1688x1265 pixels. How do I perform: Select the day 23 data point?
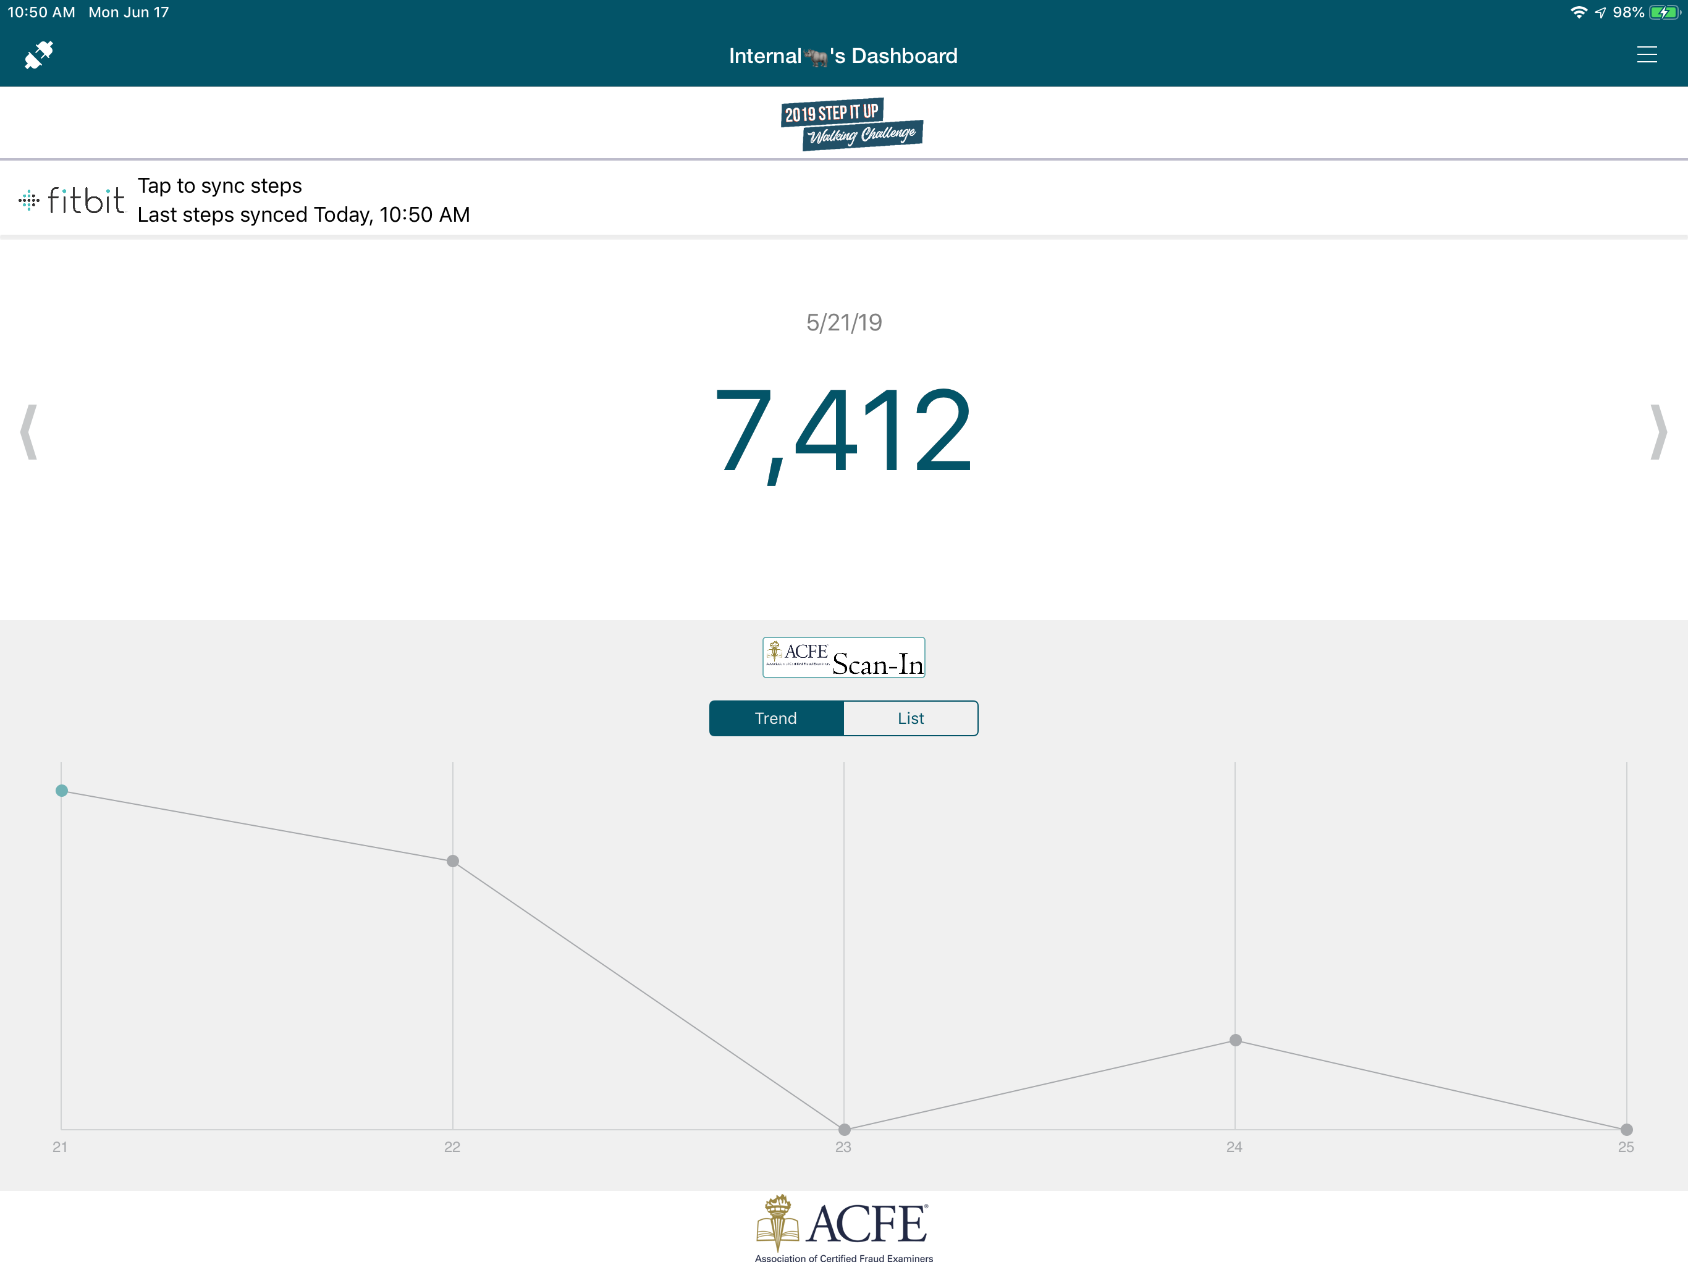coord(844,1129)
